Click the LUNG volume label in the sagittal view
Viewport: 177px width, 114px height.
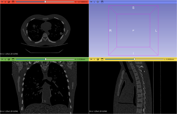[98, 111]
